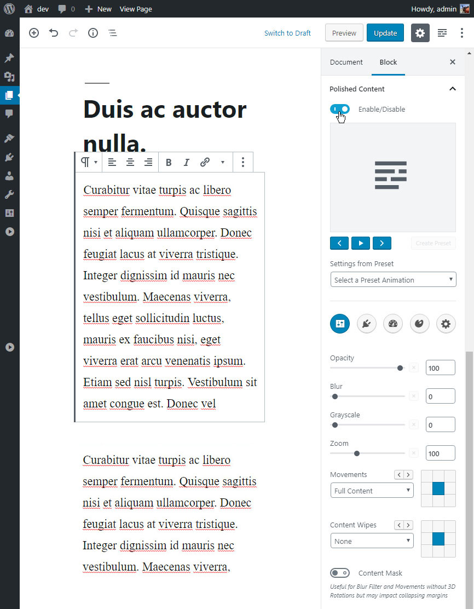474x609 pixels.
Task: Switch to the Document tab
Action: (346, 62)
